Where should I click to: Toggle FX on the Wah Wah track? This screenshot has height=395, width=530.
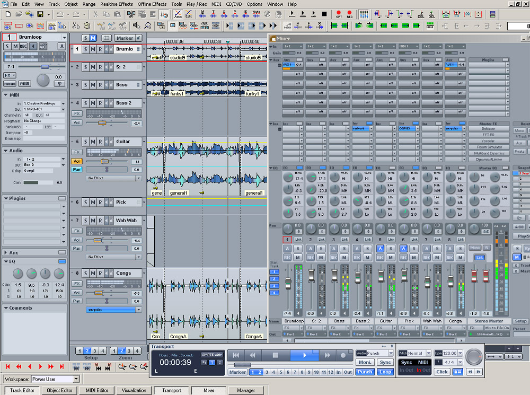[77, 231]
